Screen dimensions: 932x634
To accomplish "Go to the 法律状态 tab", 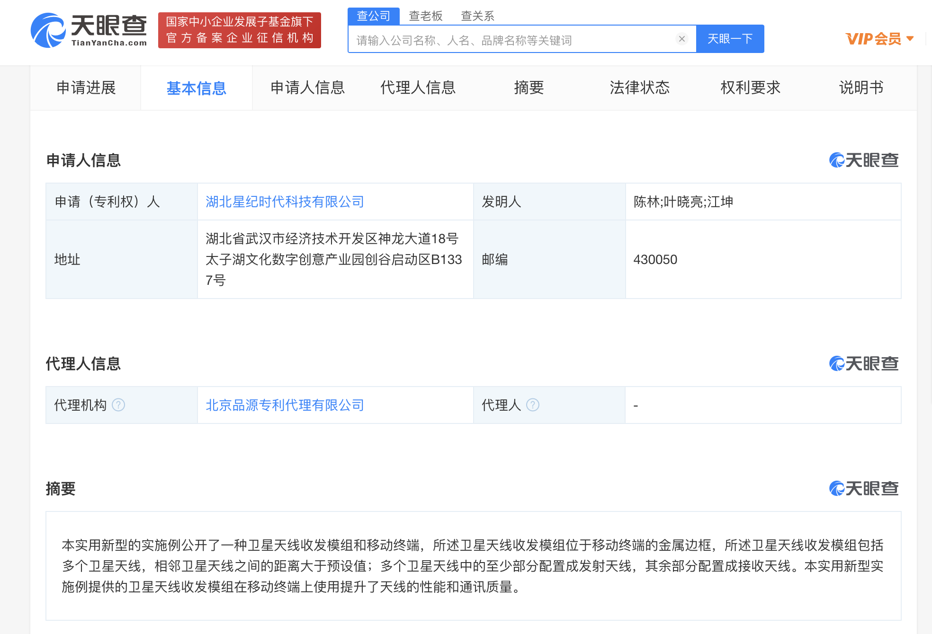I will tap(639, 88).
